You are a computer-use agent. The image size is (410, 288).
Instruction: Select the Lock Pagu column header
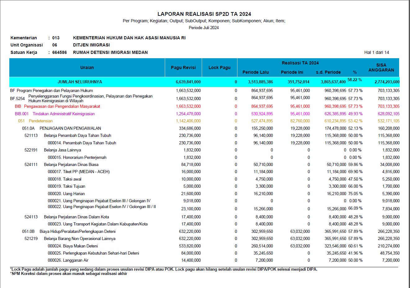[x=219, y=68]
